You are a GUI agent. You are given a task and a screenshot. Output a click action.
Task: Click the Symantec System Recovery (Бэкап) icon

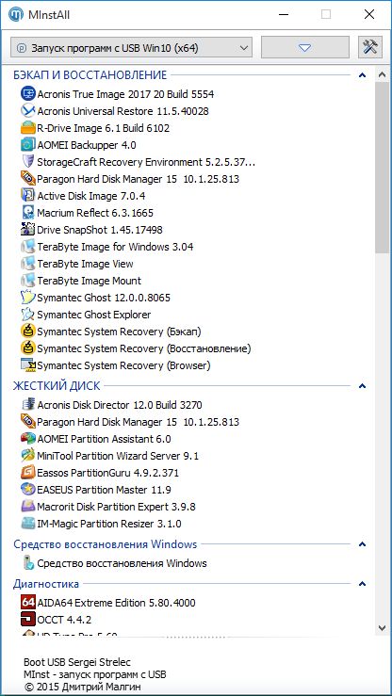(x=28, y=332)
